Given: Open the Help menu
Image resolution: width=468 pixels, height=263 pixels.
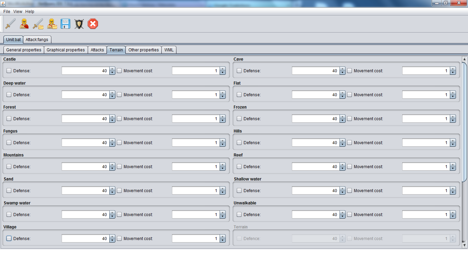Looking at the screenshot, I should 30,12.
